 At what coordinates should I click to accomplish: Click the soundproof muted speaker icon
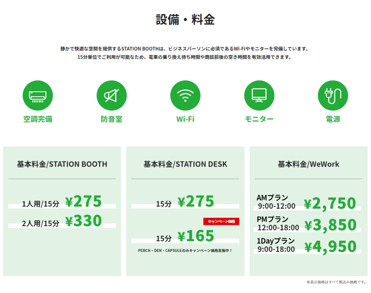[x=112, y=95]
